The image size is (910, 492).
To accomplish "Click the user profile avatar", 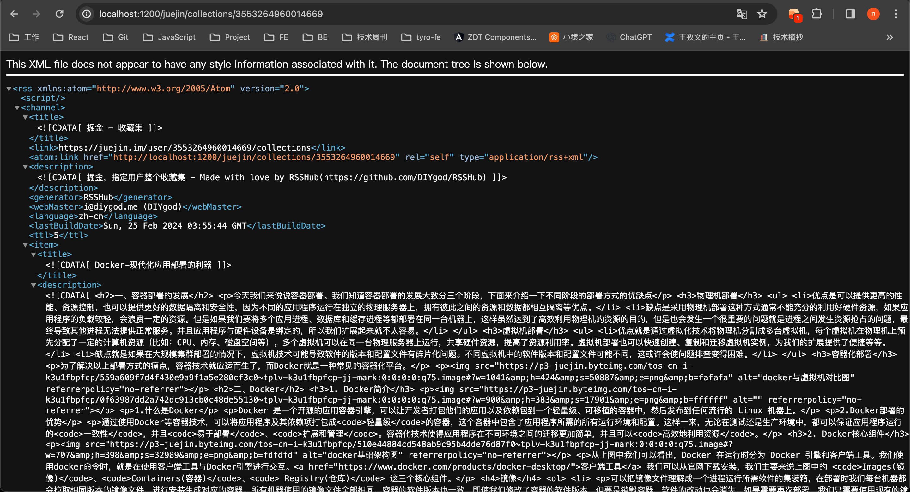I will (x=873, y=14).
